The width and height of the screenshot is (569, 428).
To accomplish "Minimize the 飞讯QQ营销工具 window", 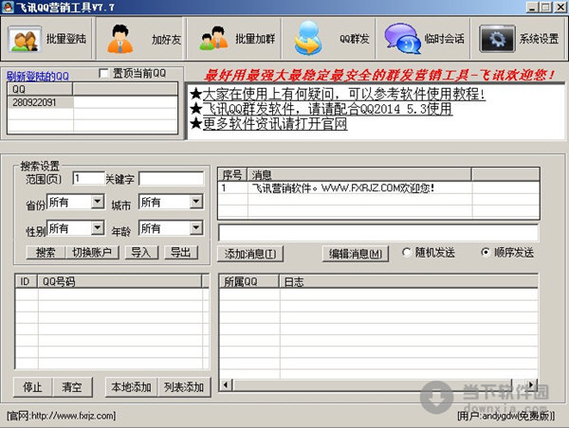I will tap(533, 7).
